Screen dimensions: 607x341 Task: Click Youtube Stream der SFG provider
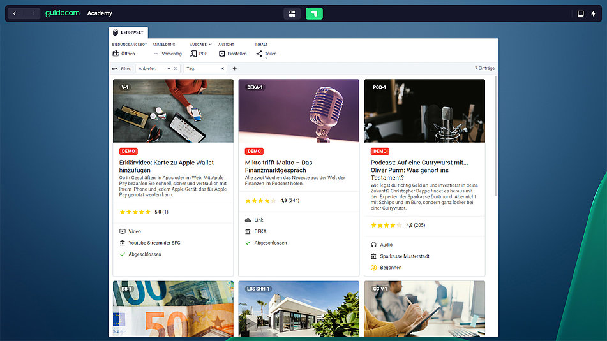(154, 243)
